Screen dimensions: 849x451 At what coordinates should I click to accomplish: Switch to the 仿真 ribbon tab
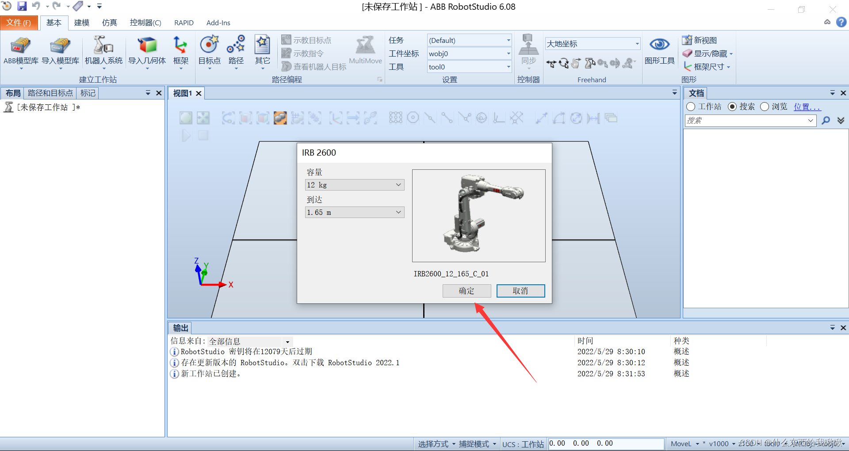coord(110,23)
